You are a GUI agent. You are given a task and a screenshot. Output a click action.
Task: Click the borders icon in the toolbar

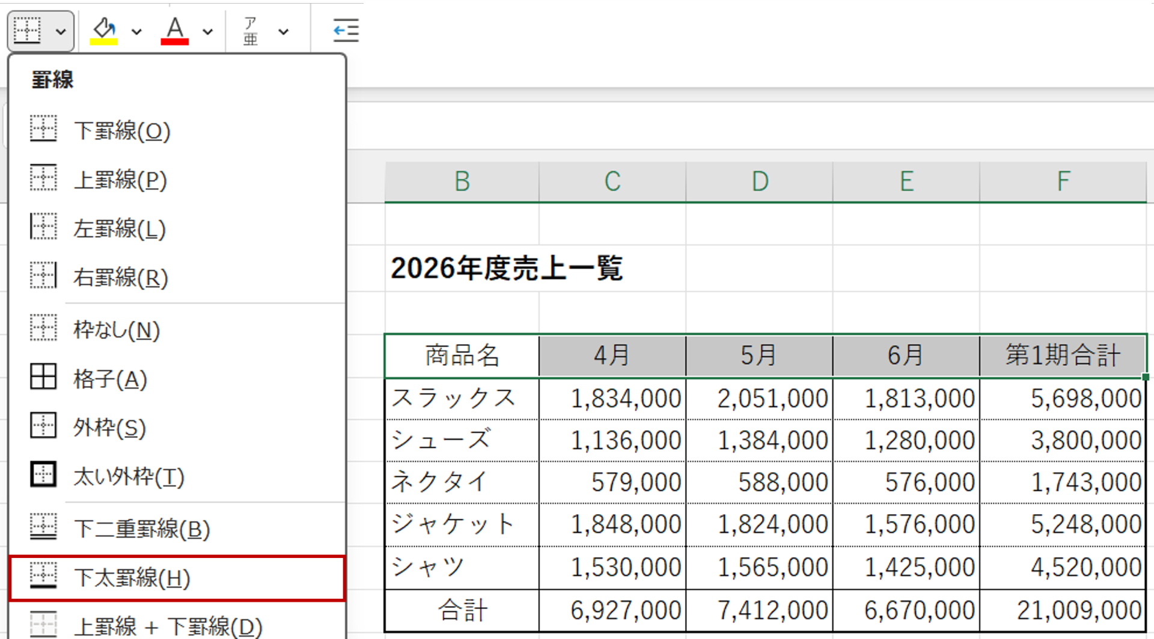coord(27,30)
